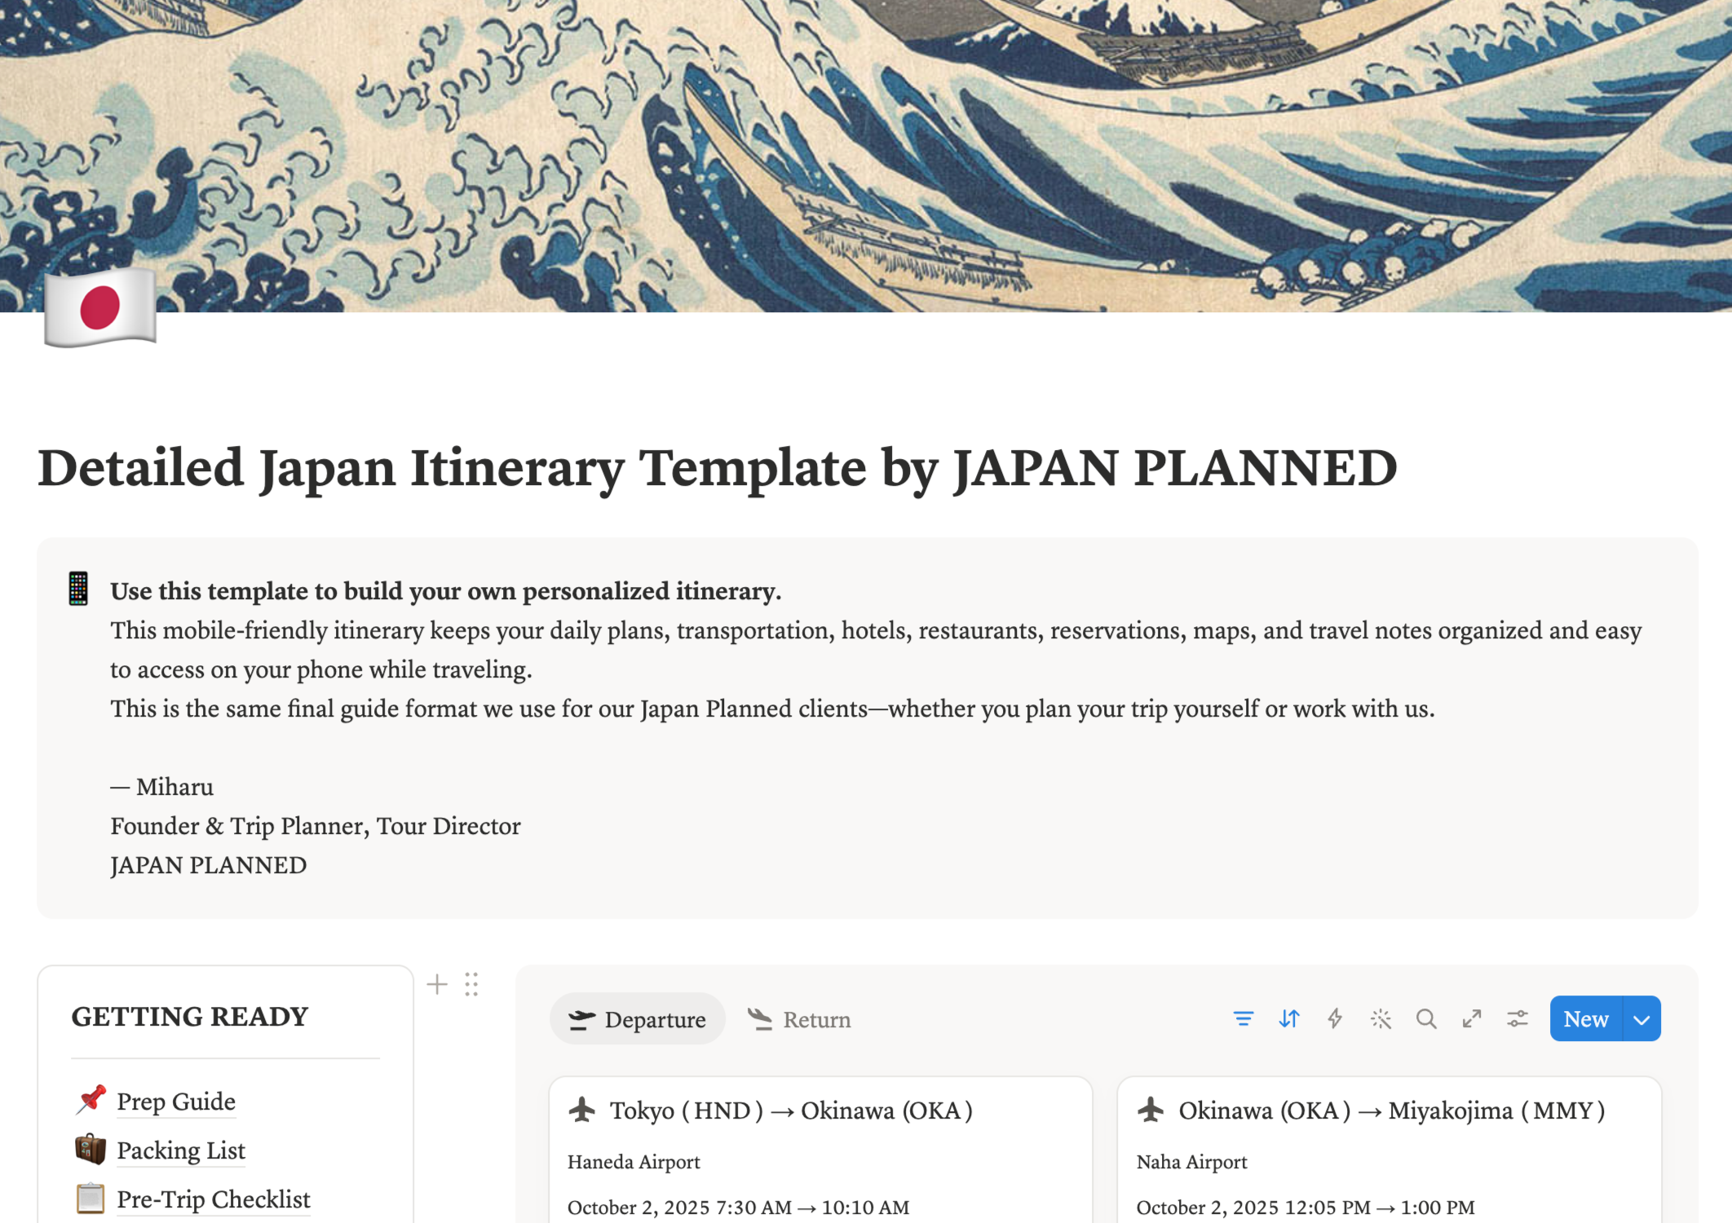
Task: Click the clipboard icon next to Pre-Trip Checklist
Action: [91, 1198]
